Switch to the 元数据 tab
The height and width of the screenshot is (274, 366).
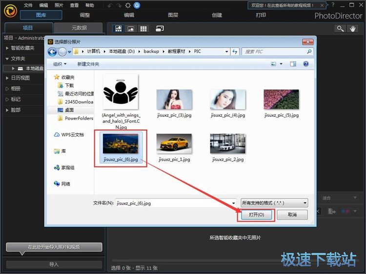[78, 28]
